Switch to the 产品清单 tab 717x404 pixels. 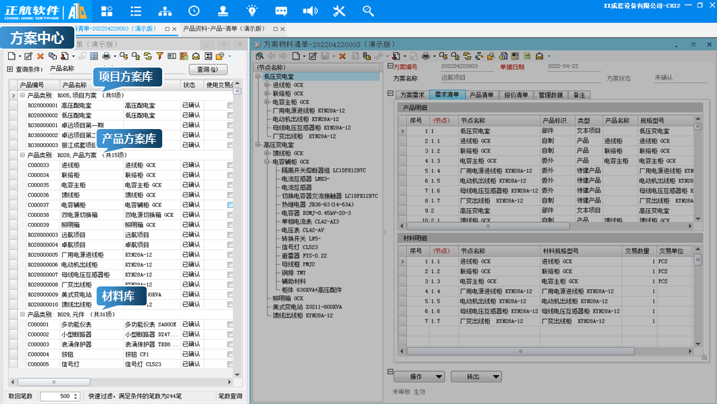[482, 95]
